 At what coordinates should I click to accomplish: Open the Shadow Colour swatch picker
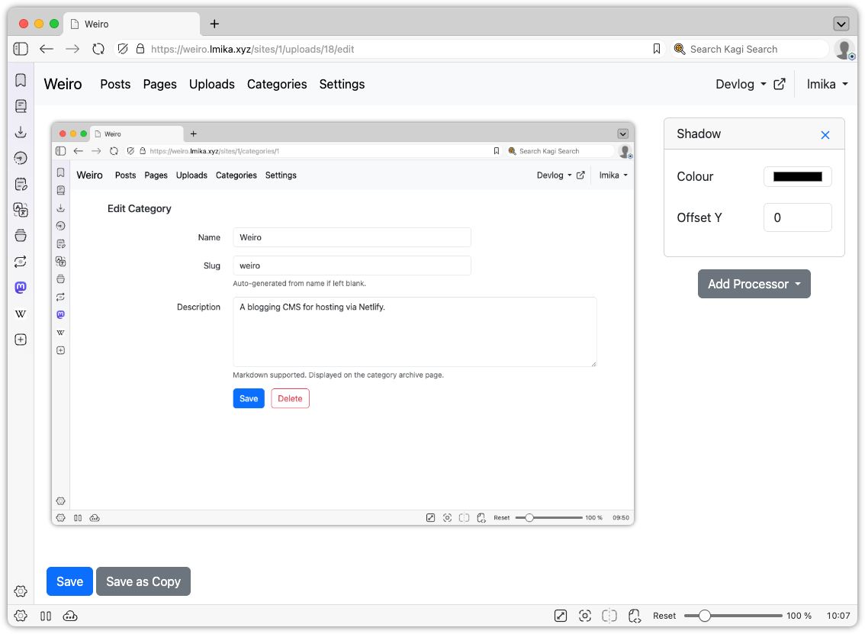(x=797, y=176)
